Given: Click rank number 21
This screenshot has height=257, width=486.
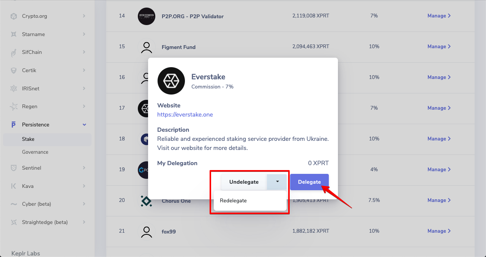Looking at the screenshot, I should point(122,231).
